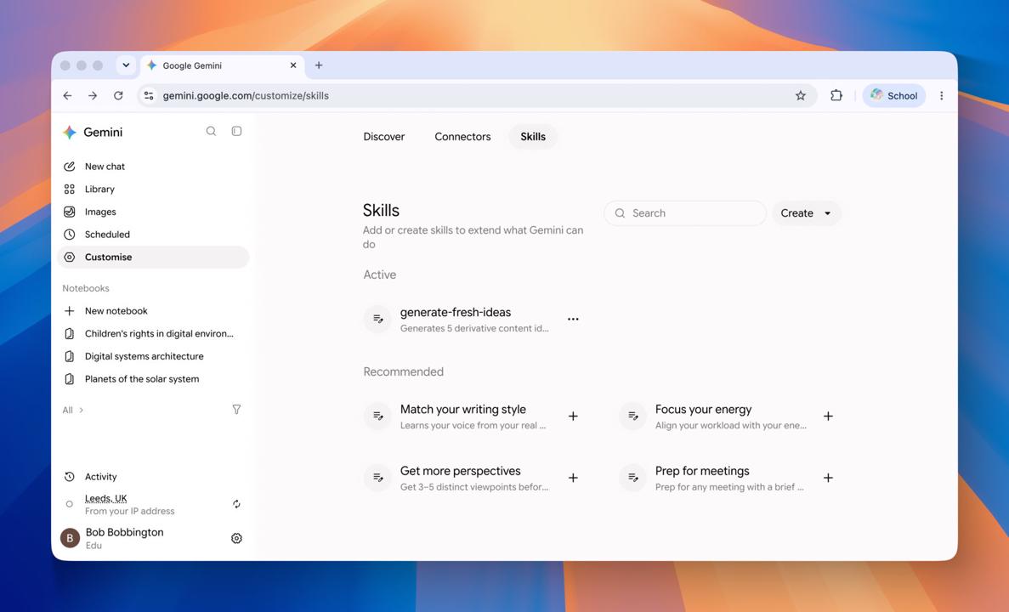Open Children's rights in digital environment notebook
Screen dimensions: 1009x612
(x=153, y=333)
